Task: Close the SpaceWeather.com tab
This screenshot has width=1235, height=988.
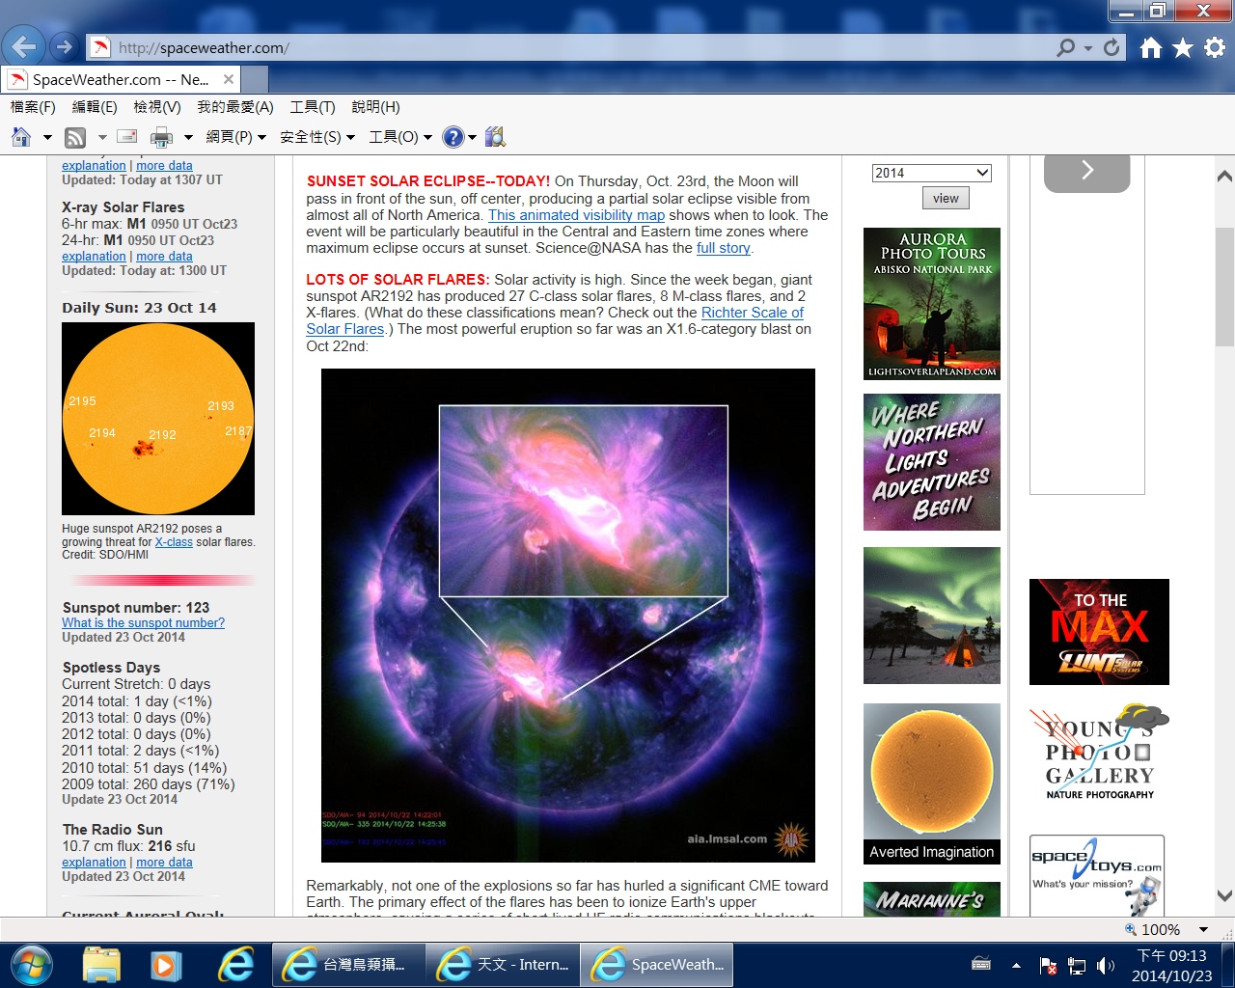Action: coord(229,79)
